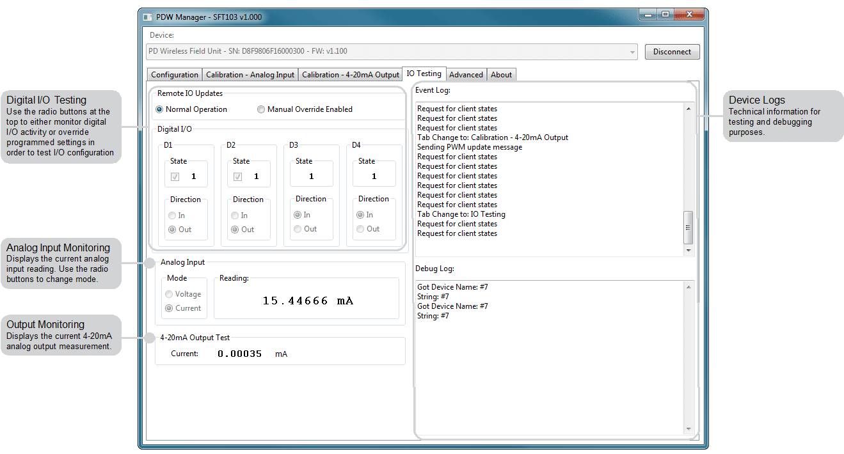This screenshot has height=454, width=844.
Task: Select In under D3 Direction
Action: coord(302,215)
